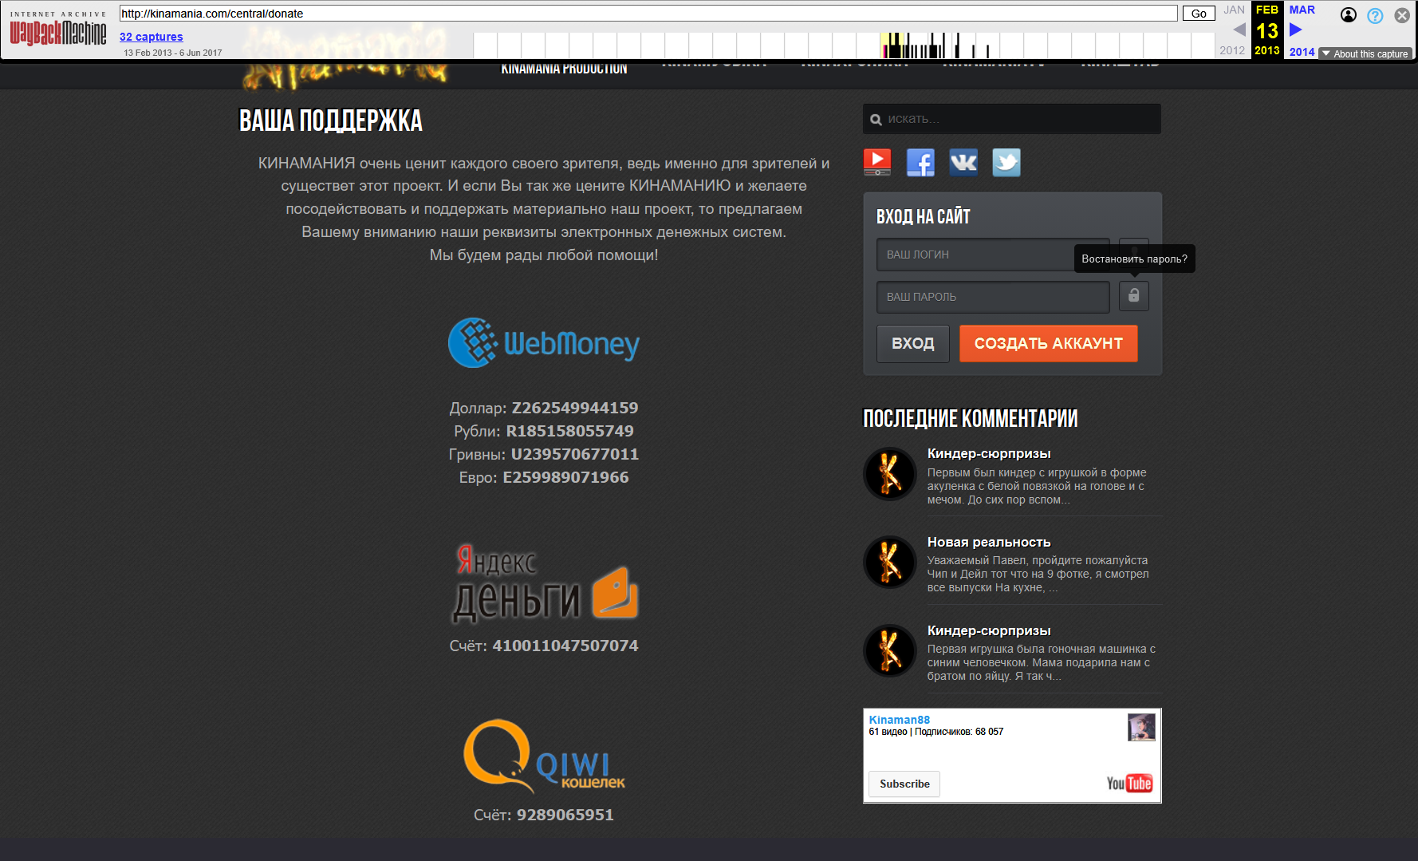The height and width of the screenshot is (861, 1418).
Task: Click the ruble wallet number R185158055749
Action: pos(570,431)
